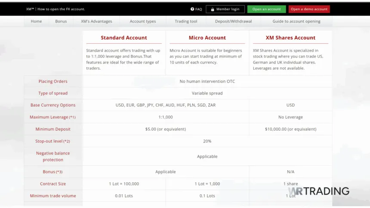Click the XM Shares Account heading
The height and width of the screenshot is (208, 370).
click(x=290, y=38)
